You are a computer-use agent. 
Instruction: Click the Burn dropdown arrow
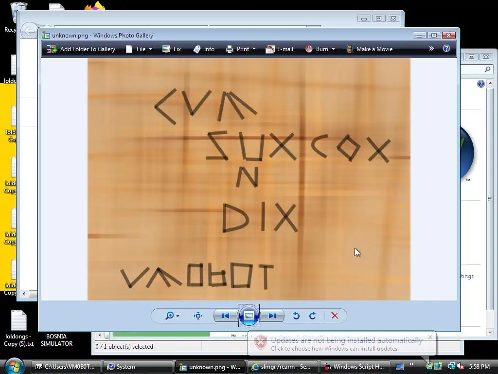point(334,49)
